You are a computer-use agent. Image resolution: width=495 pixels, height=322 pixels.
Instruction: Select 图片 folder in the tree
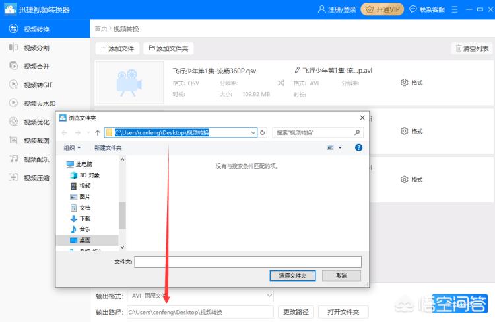(81, 197)
